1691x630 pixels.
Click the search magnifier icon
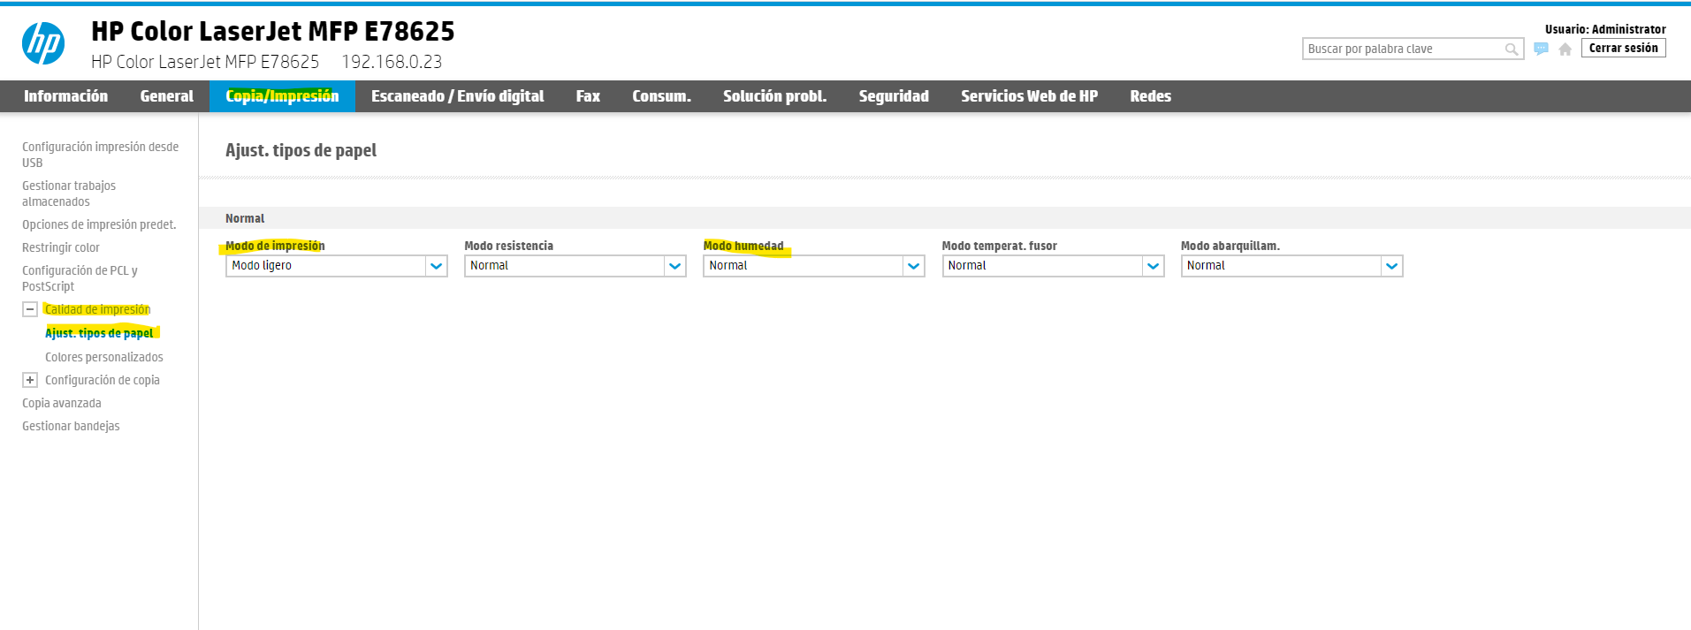pyautogui.click(x=1512, y=49)
